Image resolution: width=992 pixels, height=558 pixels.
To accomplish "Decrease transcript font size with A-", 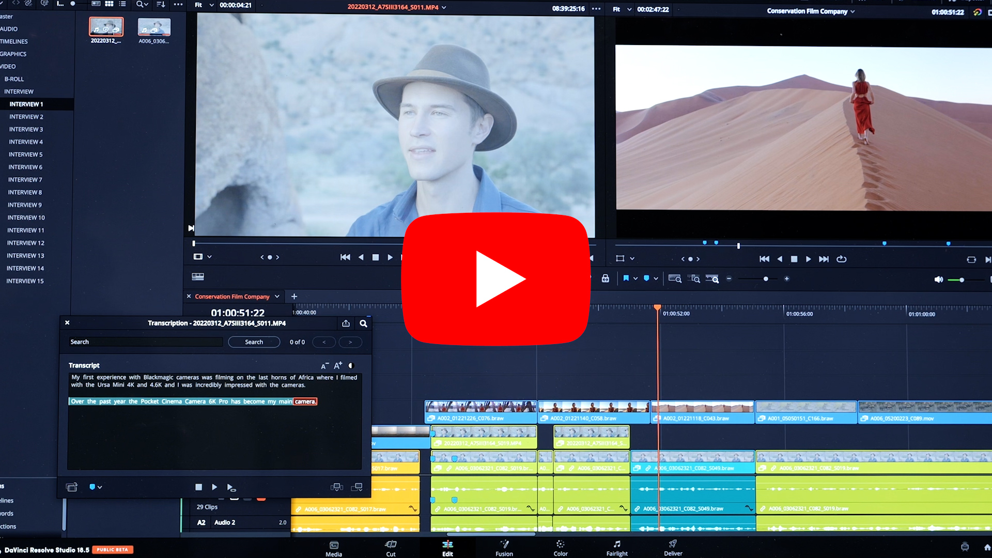I will (x=324, y=366).
